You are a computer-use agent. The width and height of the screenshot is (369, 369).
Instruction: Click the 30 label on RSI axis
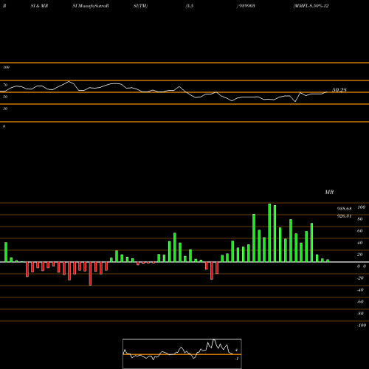coord(5,108)
